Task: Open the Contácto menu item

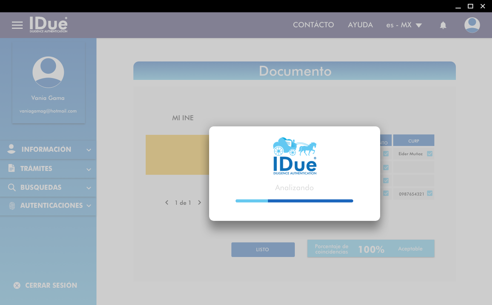Action: [313, 25]
